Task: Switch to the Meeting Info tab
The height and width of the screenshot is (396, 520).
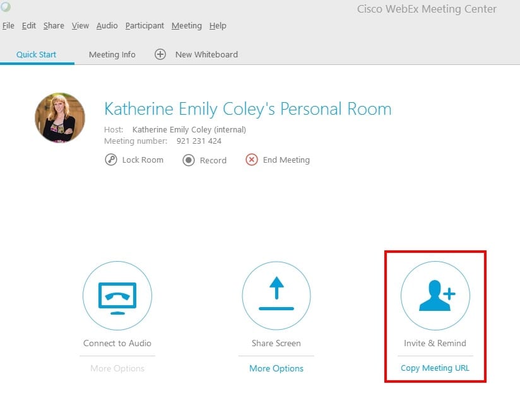Action: 112,54
